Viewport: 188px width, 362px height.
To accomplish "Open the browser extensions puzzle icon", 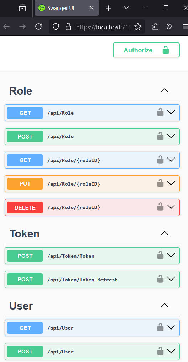I will 156,27.
